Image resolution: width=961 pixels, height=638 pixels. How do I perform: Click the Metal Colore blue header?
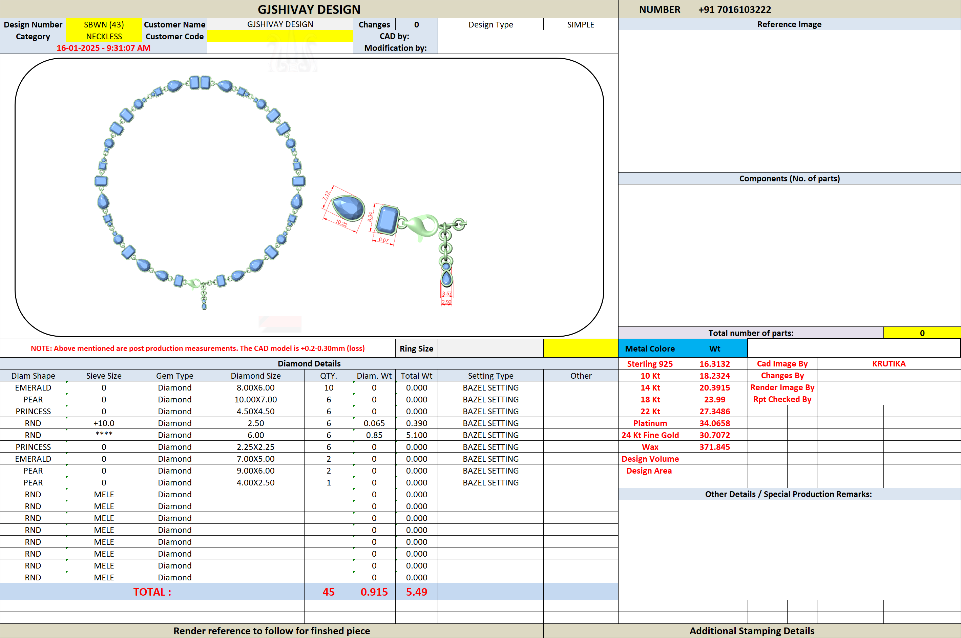[650, 348]
